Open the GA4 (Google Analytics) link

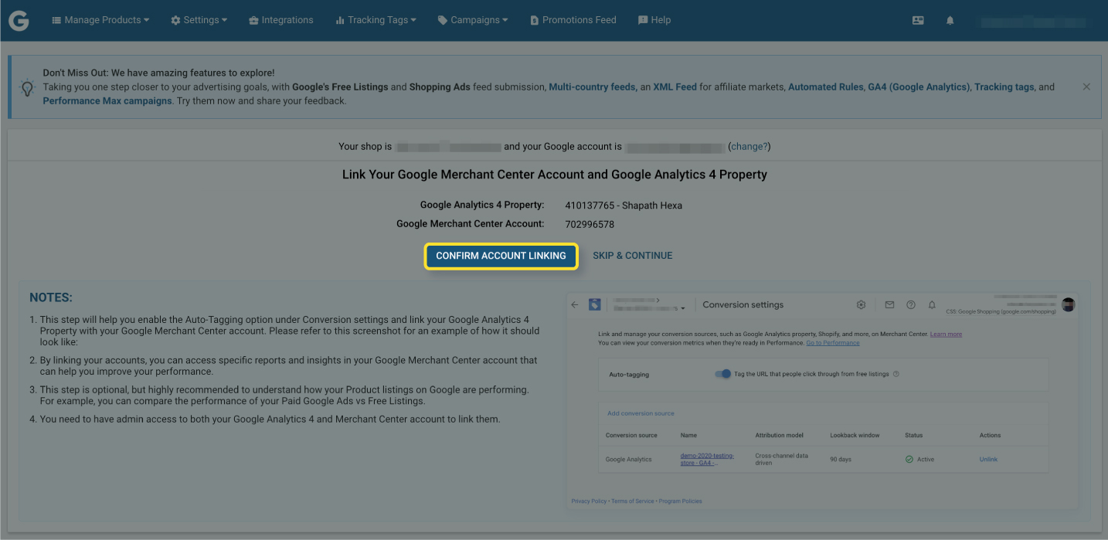pos(918,87)
